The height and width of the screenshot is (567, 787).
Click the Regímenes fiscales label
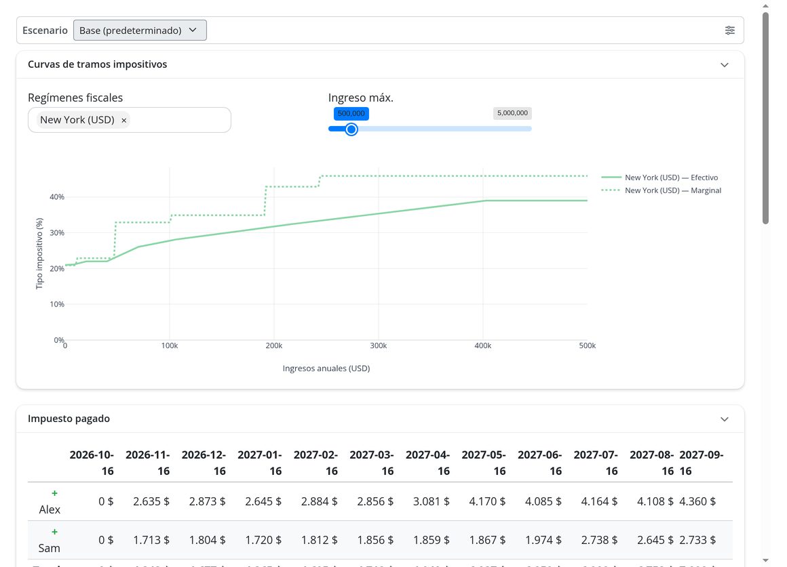click(75, 98)
